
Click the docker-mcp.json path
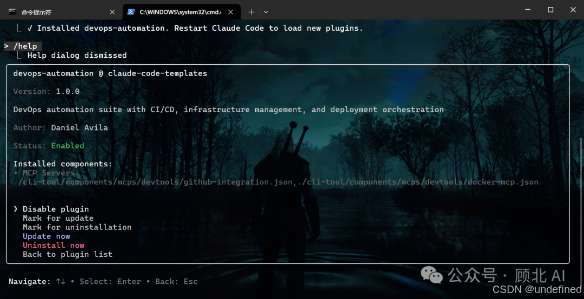[x=418, y=182]
